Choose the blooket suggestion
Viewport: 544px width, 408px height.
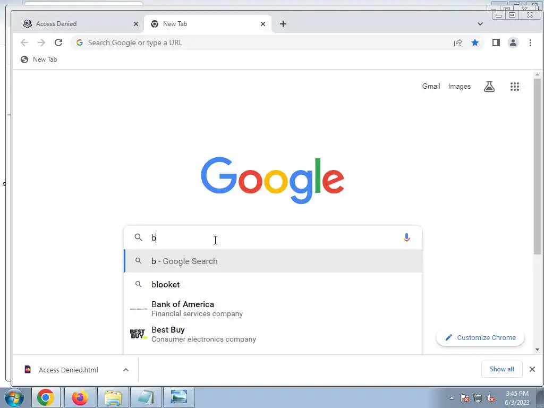tap(273, 285)
